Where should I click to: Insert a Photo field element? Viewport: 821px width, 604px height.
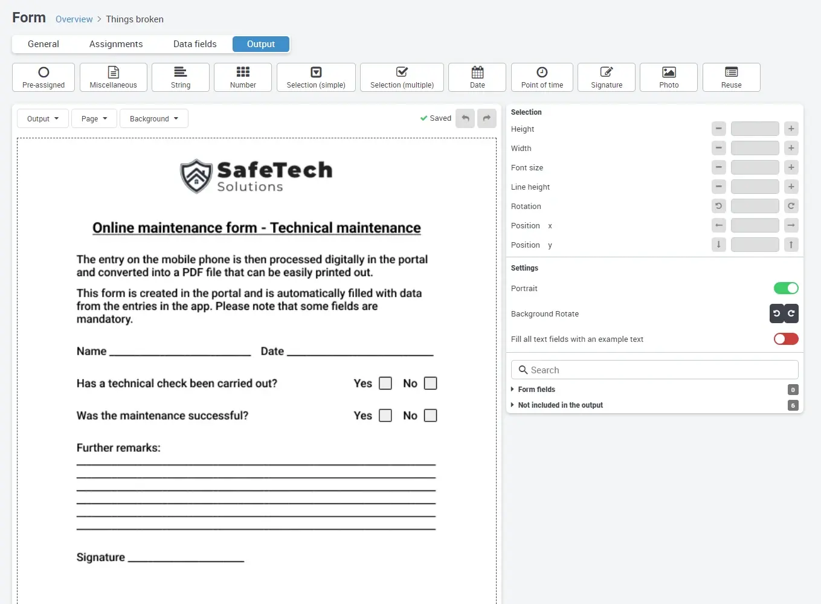point(668,77)
